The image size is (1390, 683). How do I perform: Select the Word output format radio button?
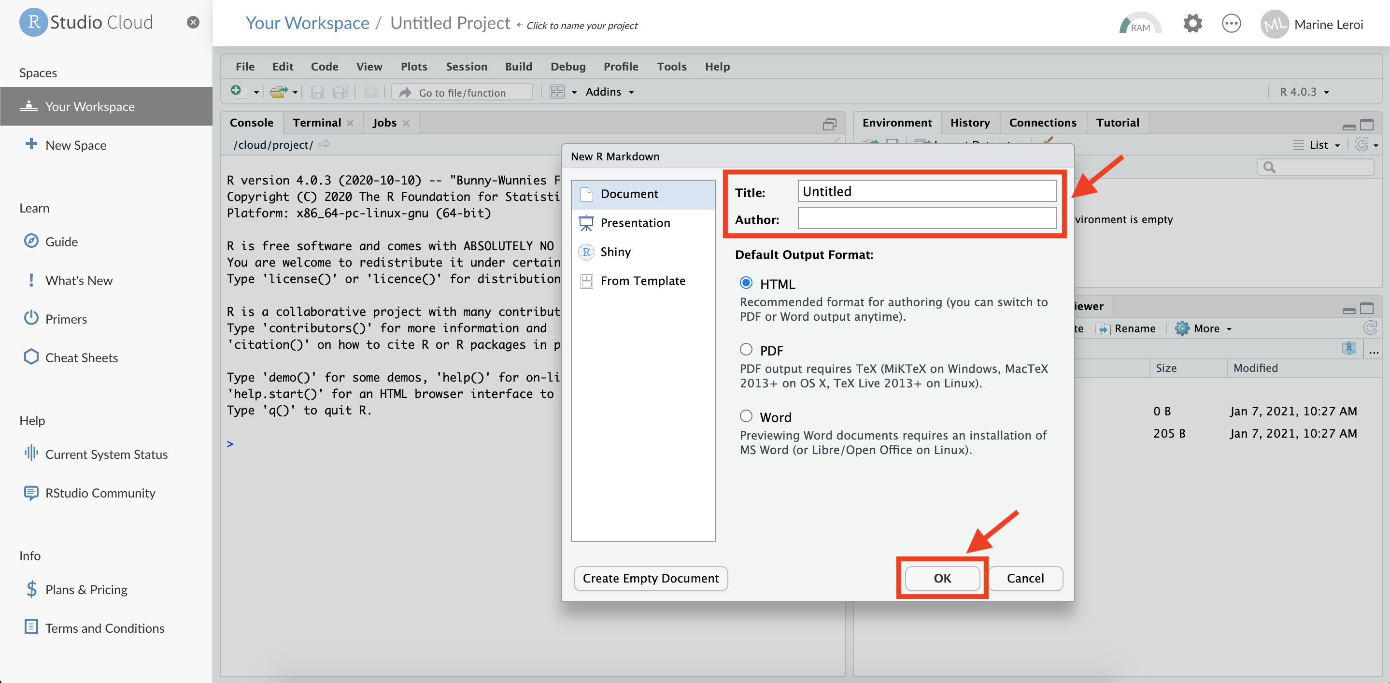[x=746, y=416]
